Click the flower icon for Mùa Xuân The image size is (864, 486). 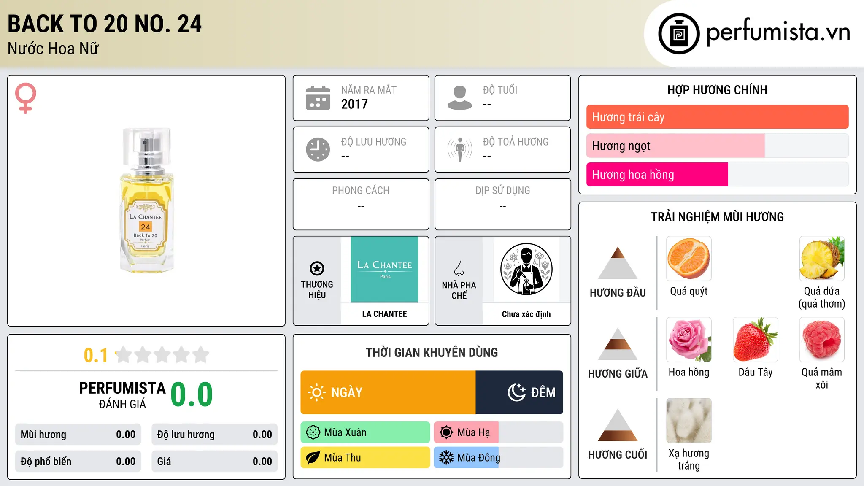(313, 432)
